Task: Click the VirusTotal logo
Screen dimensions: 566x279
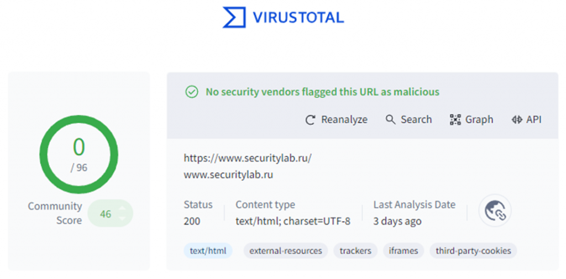Action: pos(284,17)
